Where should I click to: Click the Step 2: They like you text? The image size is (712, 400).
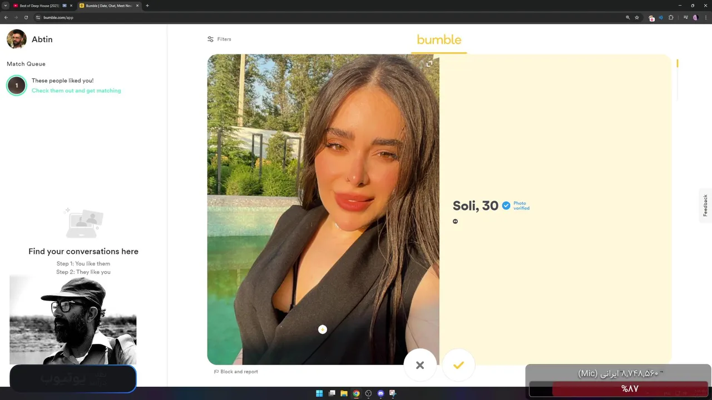click(x=83, y=272)
